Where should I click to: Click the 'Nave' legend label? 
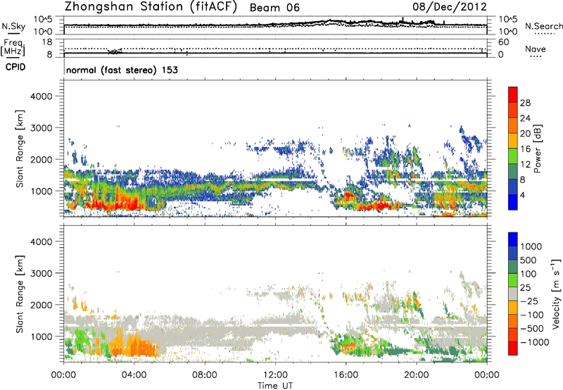pos(536,49)
